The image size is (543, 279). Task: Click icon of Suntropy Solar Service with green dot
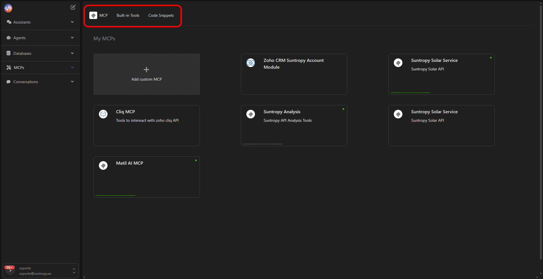pos(398,63)
